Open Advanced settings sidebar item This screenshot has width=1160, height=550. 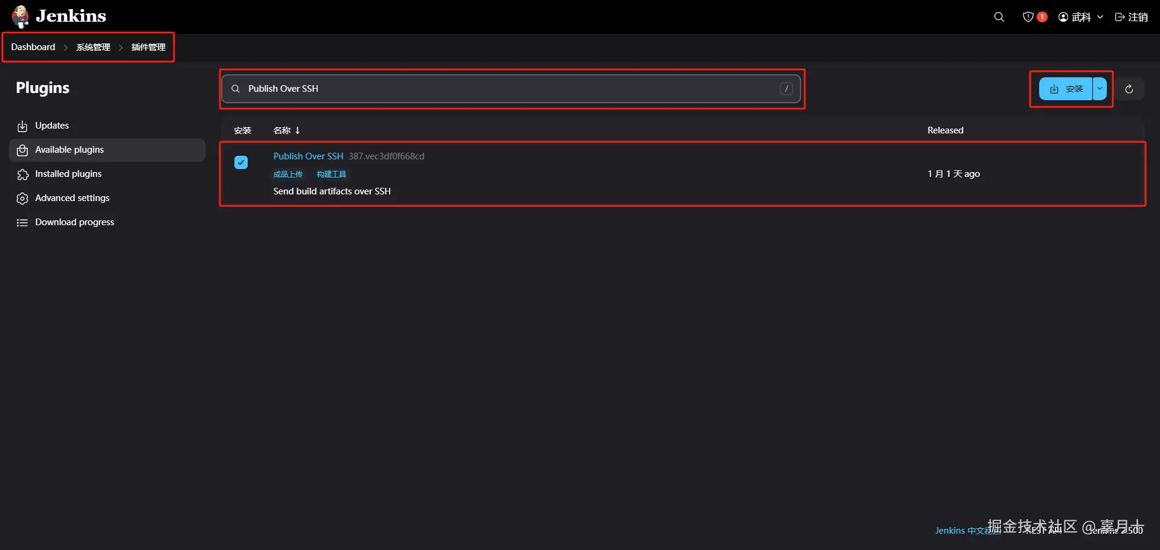tap(108, 198)
